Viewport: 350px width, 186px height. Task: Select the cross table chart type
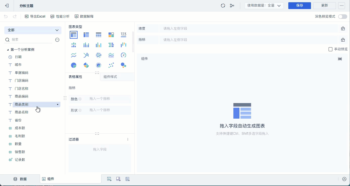(x=86, y=35)
